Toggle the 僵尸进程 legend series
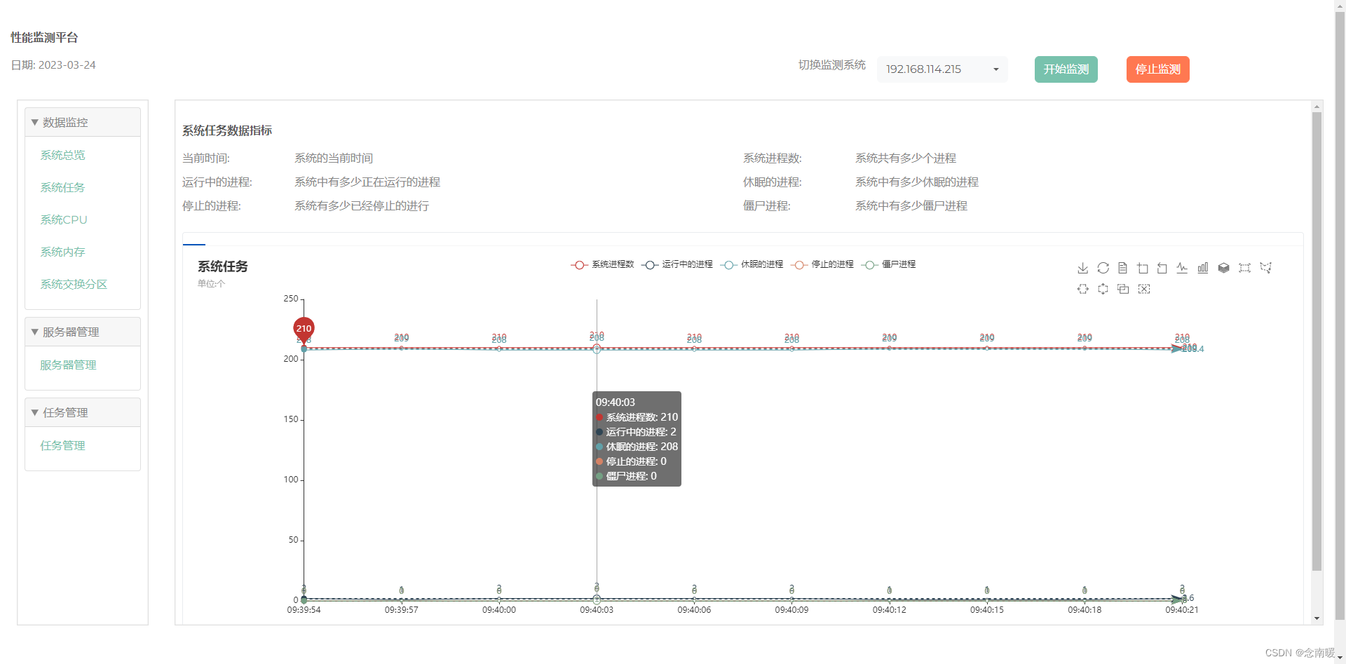This screenshot has height=664, width=1346. (x=898, y=264)
